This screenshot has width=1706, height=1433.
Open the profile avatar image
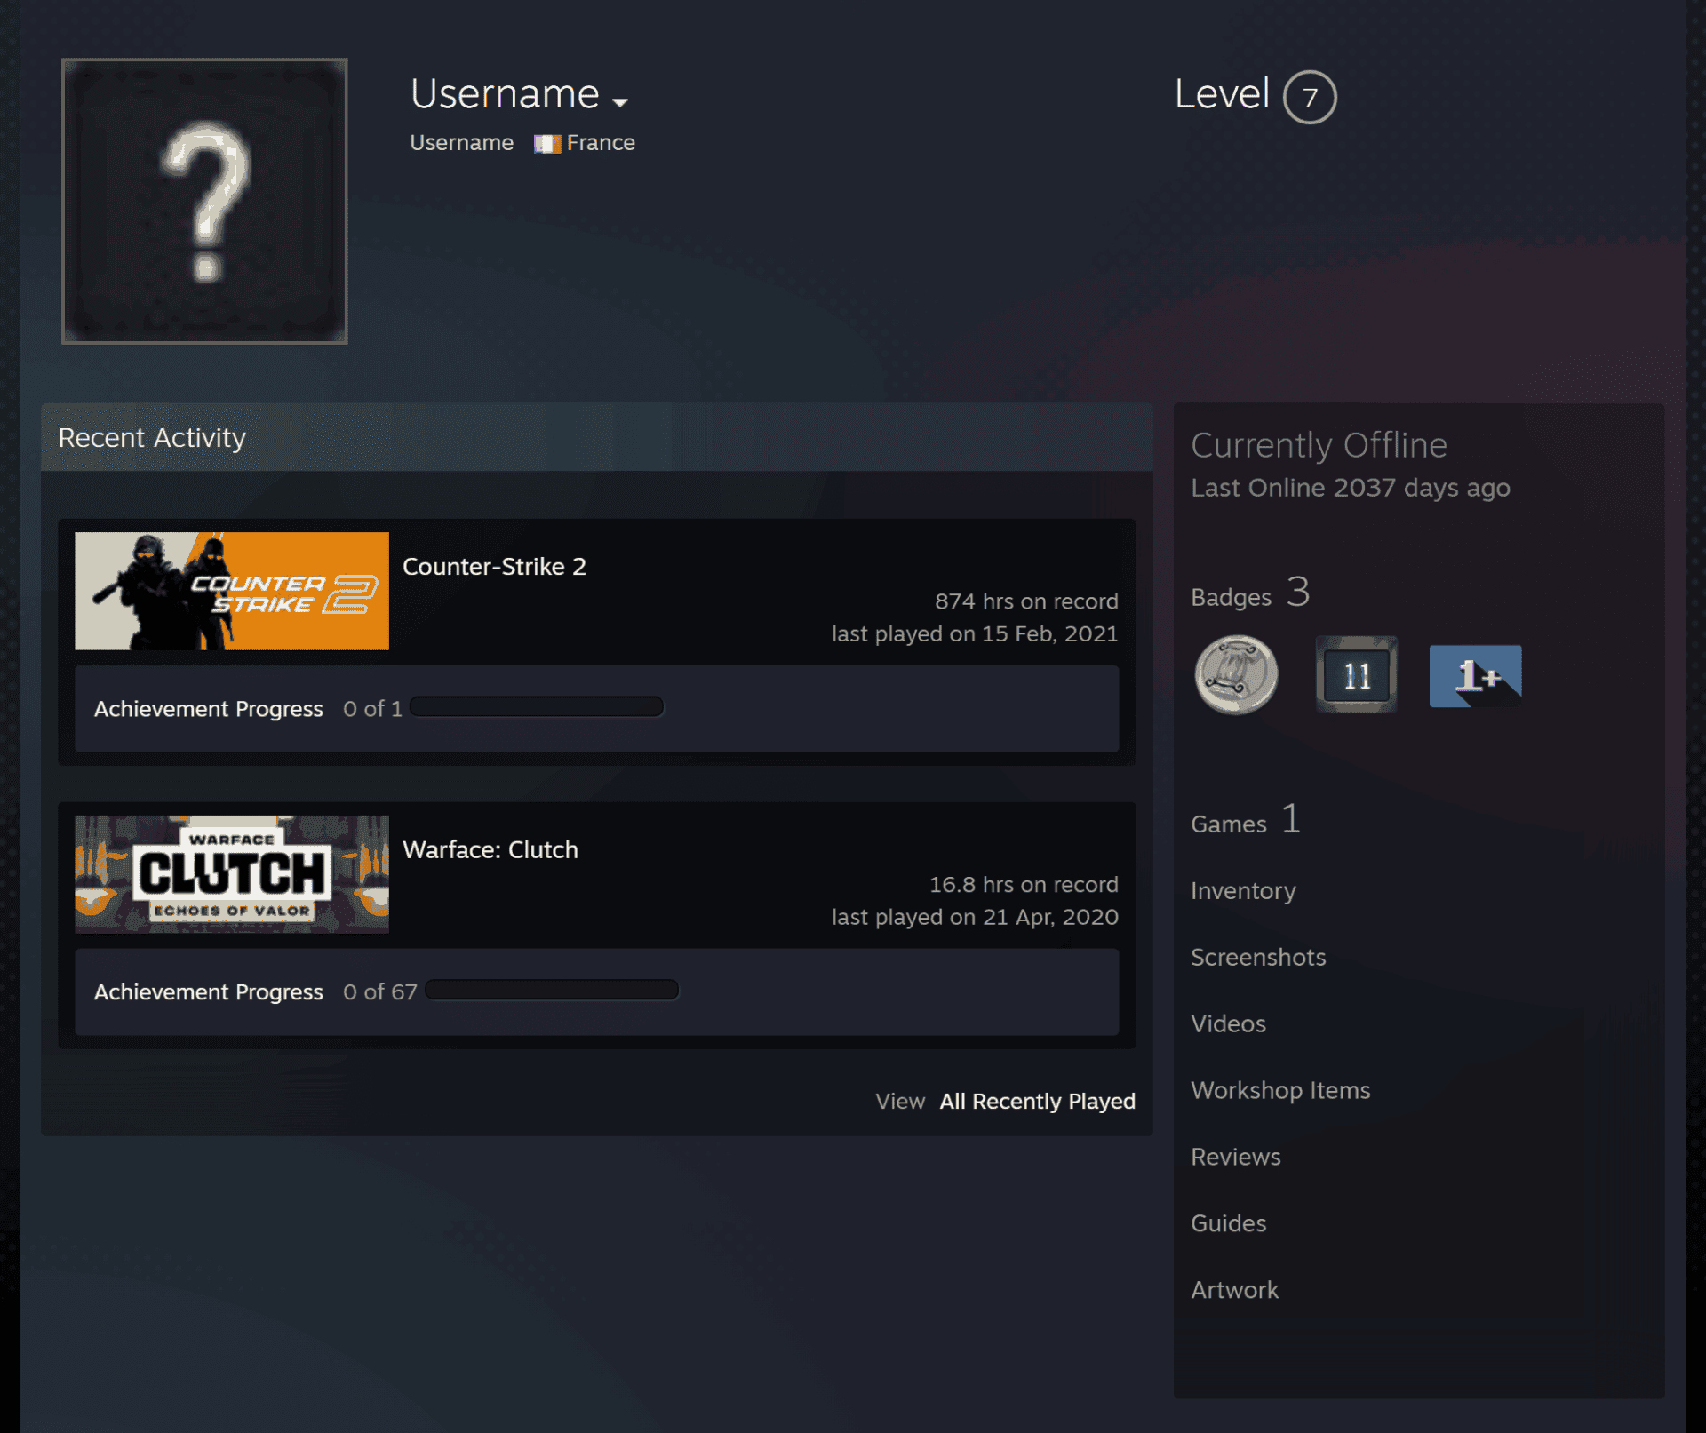tap(204, 201)
